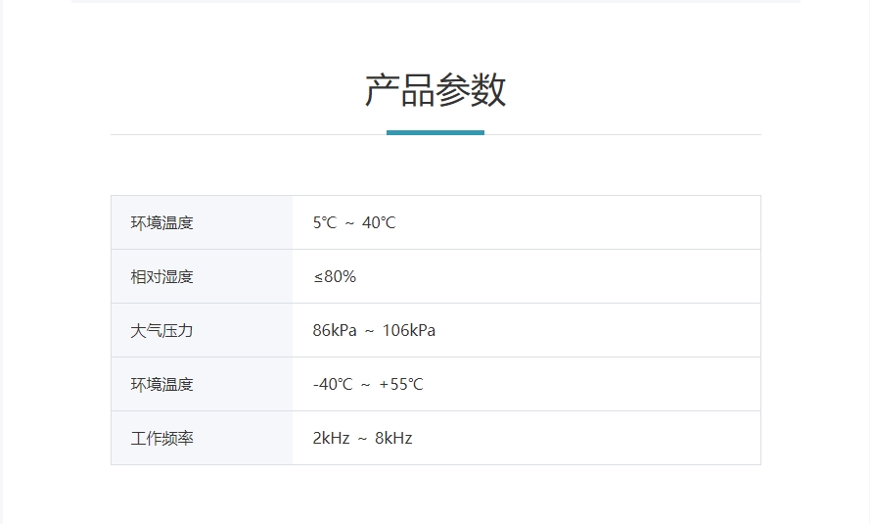Click the 86kPa ~ 106kPa value cell
The height and width of the screenshot is (524, 870).
coord(527,330)
